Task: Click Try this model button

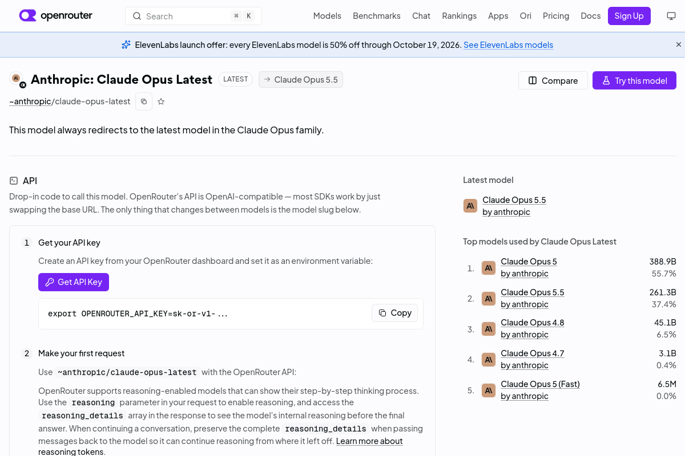Action: tap(634, 80)
